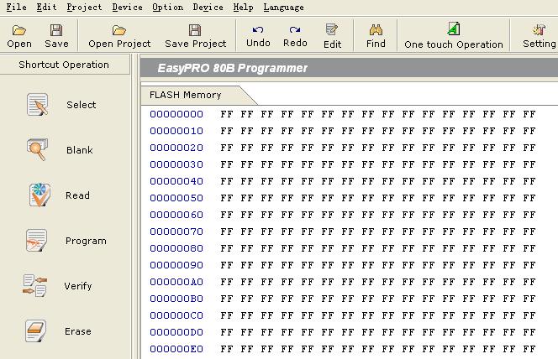558x359 pixels.
Task: Click last FF byte in row 00000010
Action: tap(529, 131)
